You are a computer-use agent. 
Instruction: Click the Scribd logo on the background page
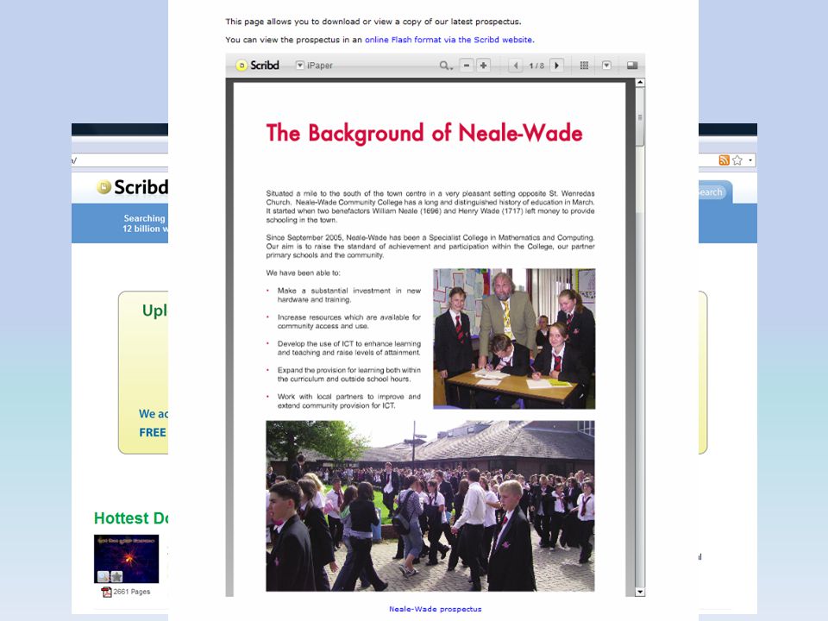pos(132,187)
